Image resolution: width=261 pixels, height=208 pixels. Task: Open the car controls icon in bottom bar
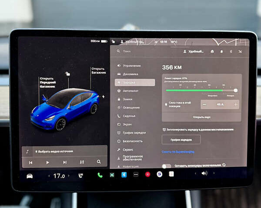(30, 176)
